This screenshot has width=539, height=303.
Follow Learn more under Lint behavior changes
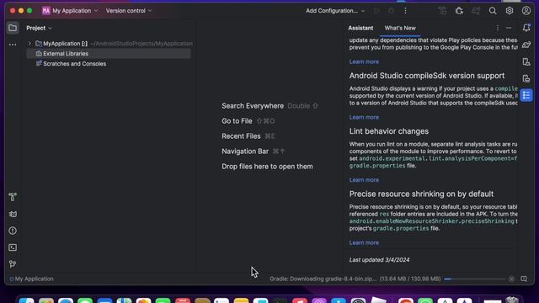pos(364,179)
